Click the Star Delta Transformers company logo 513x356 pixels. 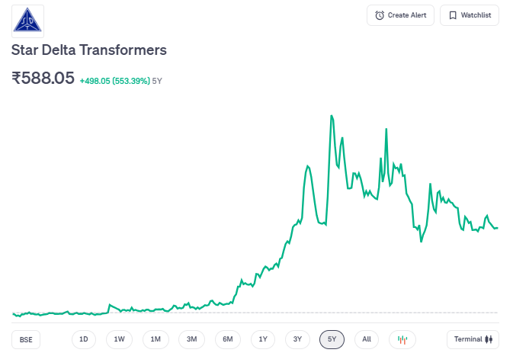(28, 21)
